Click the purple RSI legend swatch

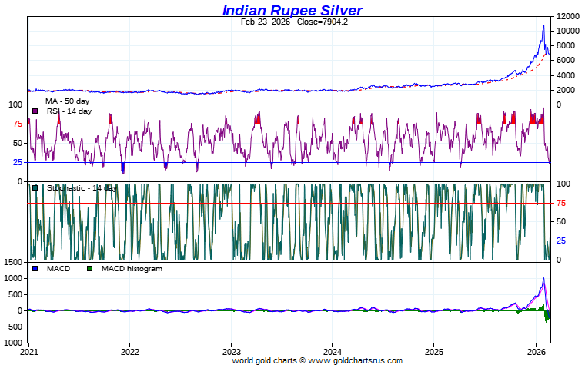click(x=35, y=111)
